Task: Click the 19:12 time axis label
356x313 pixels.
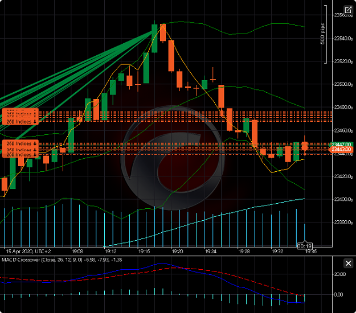Action: (111, 252)
